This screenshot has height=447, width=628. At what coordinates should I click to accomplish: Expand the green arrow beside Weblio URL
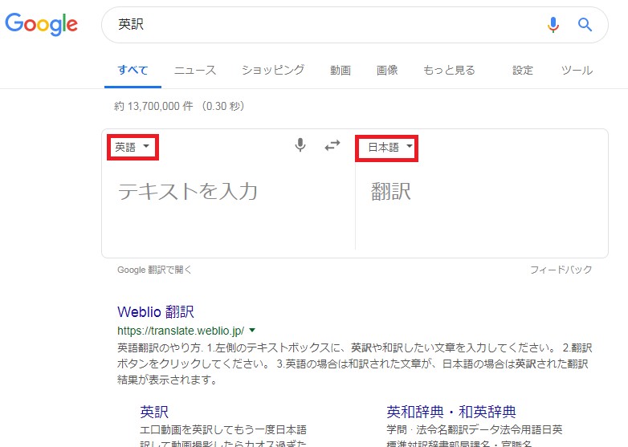click(252, 331)
